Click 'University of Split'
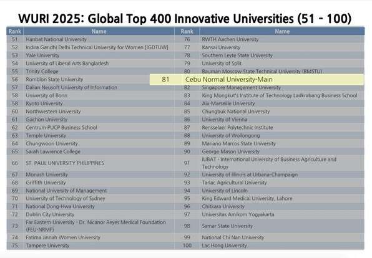 [x=222, y=64]
